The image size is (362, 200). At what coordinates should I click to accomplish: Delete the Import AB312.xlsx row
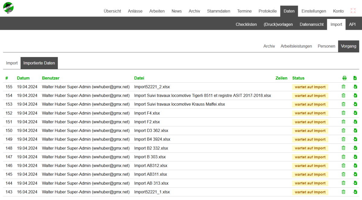[343, 165]
